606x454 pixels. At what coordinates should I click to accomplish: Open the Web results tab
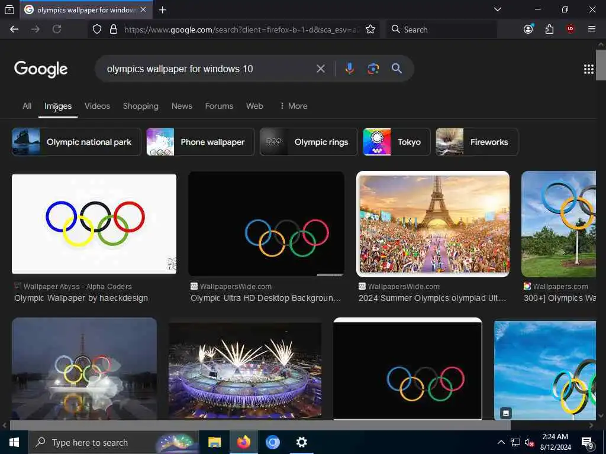pyautogui.click(x=254, y=106)
